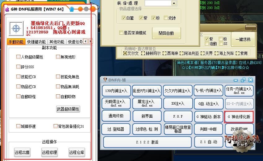Image resolution: width=263 pixels, height=161 pixels.
Task: Click the 乱世F内1辅注*入 button
Action: click(x=147, y=91)
